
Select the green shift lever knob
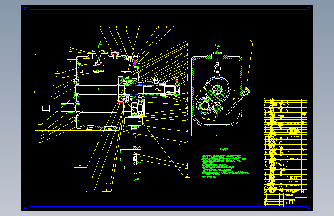click(248, 90)
